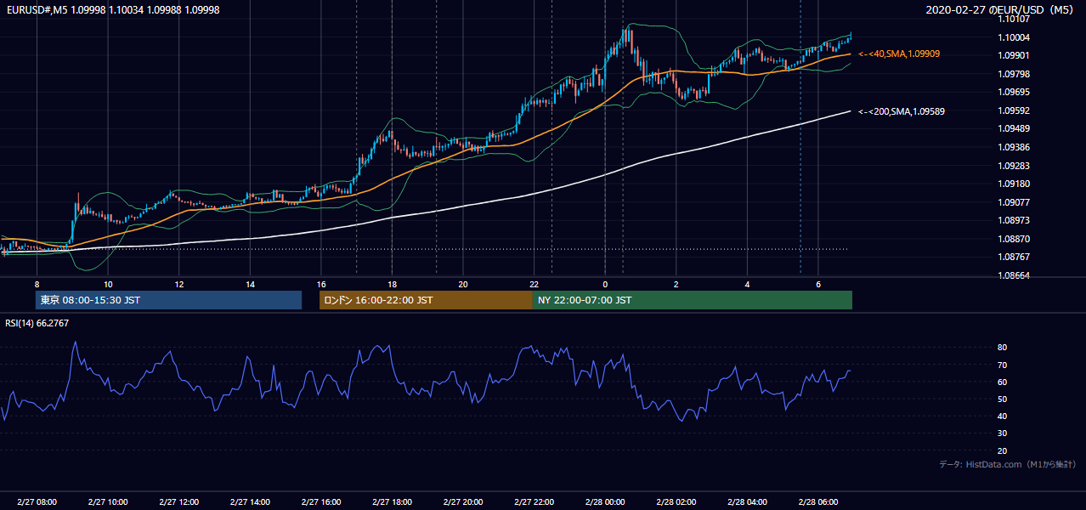
Task: Click hour tick 12 under the price chart
Action: point(179,284)
